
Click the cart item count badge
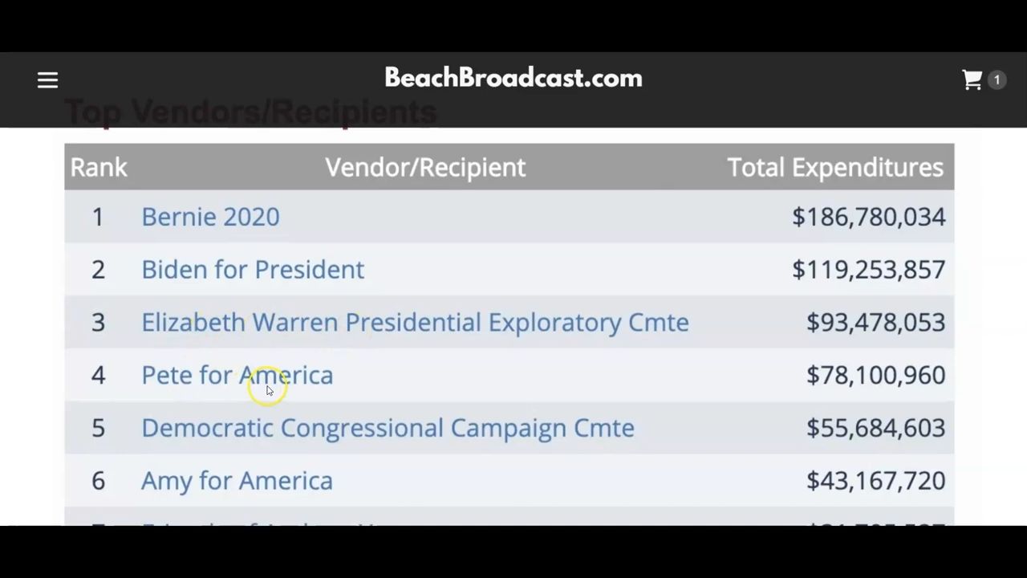(997, 80)
